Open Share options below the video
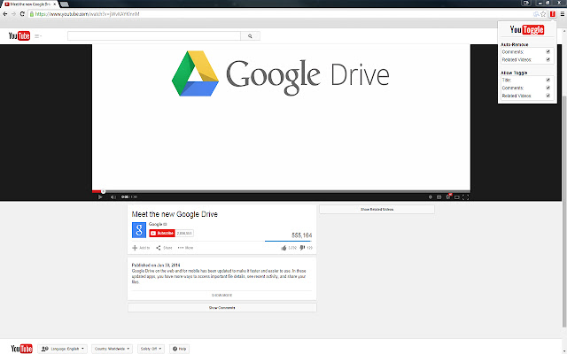Screen dimensions: 567x354 [164, 248]
